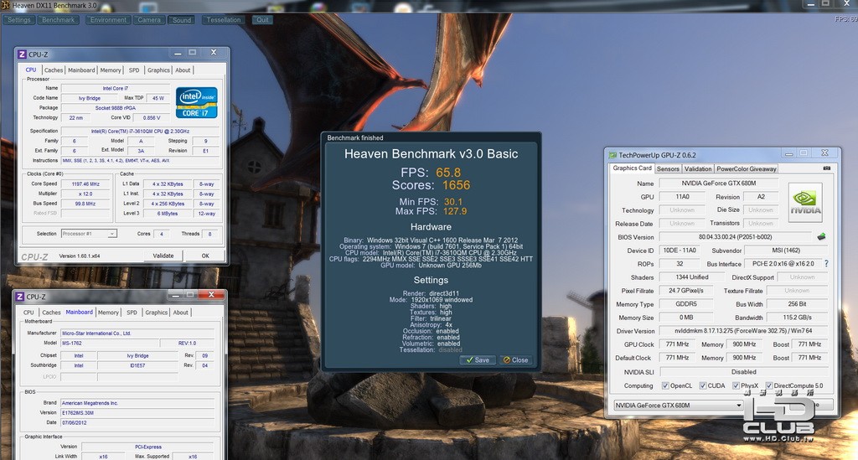This screenshot has width=858, height=460.
Task: Click the Bandwidth value 115.2 GB/s
Action: 797,318
